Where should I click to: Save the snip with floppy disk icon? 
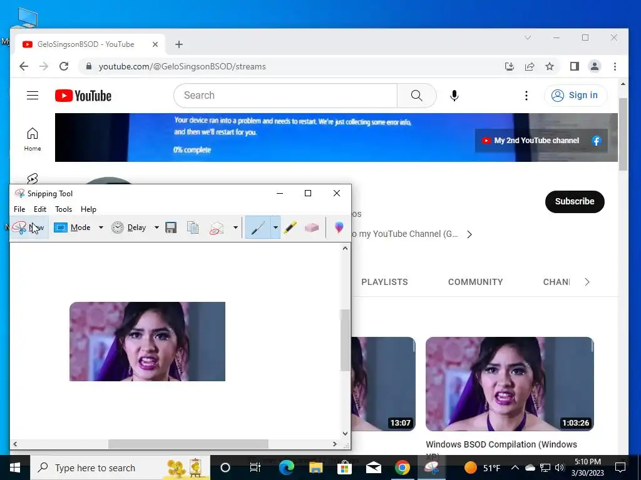point(171,227)
